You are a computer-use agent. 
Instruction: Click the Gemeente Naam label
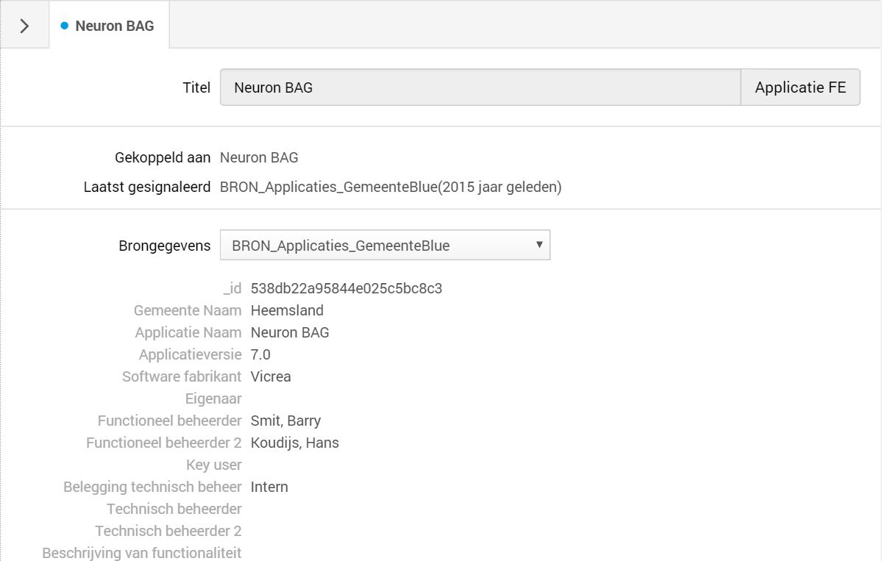tap(188, 310)
